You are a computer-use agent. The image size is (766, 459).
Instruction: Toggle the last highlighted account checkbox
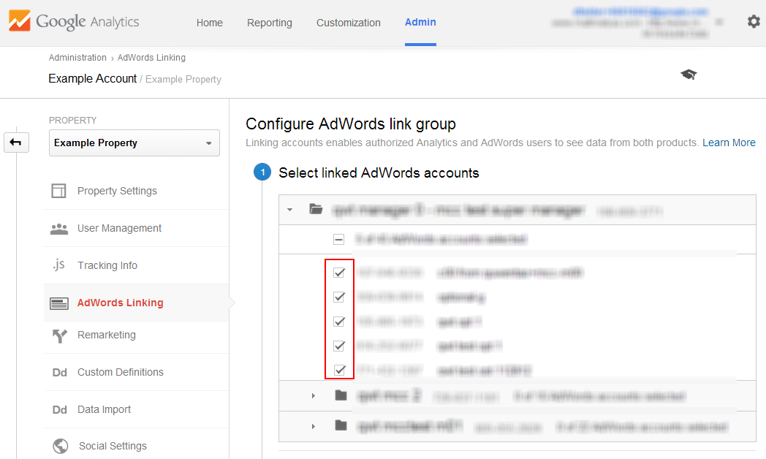click(339, 370)
